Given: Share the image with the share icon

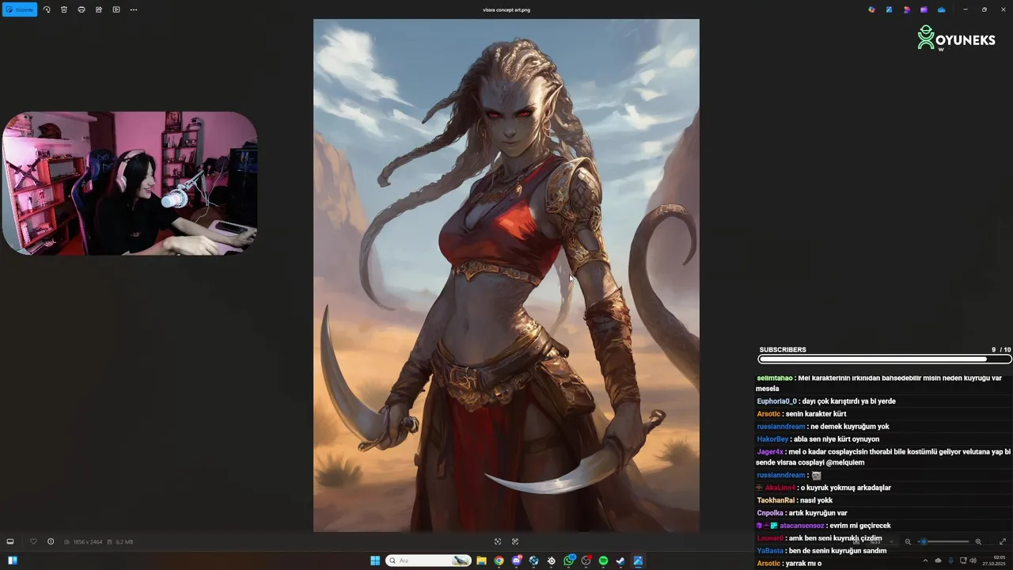Looking at the screenshot, I should [99, 9].
